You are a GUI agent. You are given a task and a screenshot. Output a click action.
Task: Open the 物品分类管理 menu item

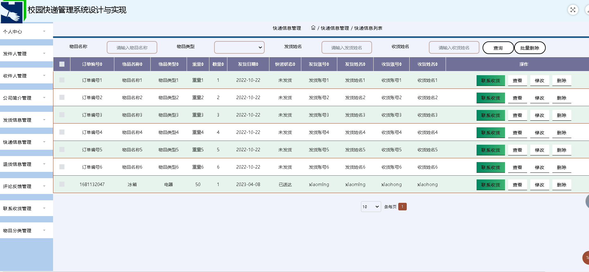[x=27, y=231]
